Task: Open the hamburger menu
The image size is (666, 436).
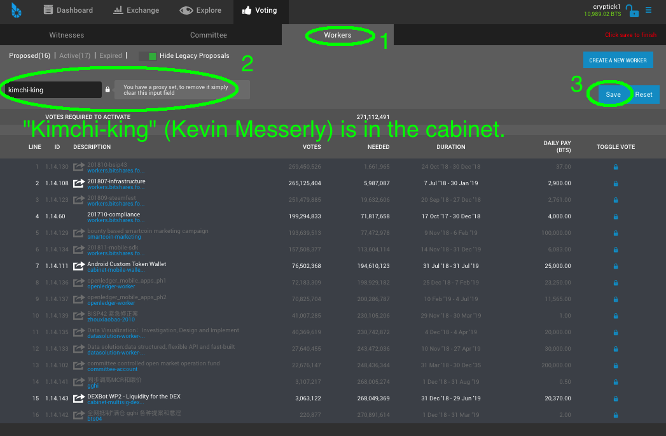Action: [649, 10]
